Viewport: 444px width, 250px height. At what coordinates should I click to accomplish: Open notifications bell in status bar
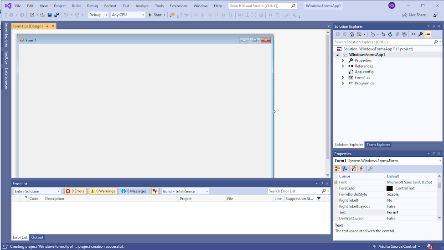click(429, 246)
